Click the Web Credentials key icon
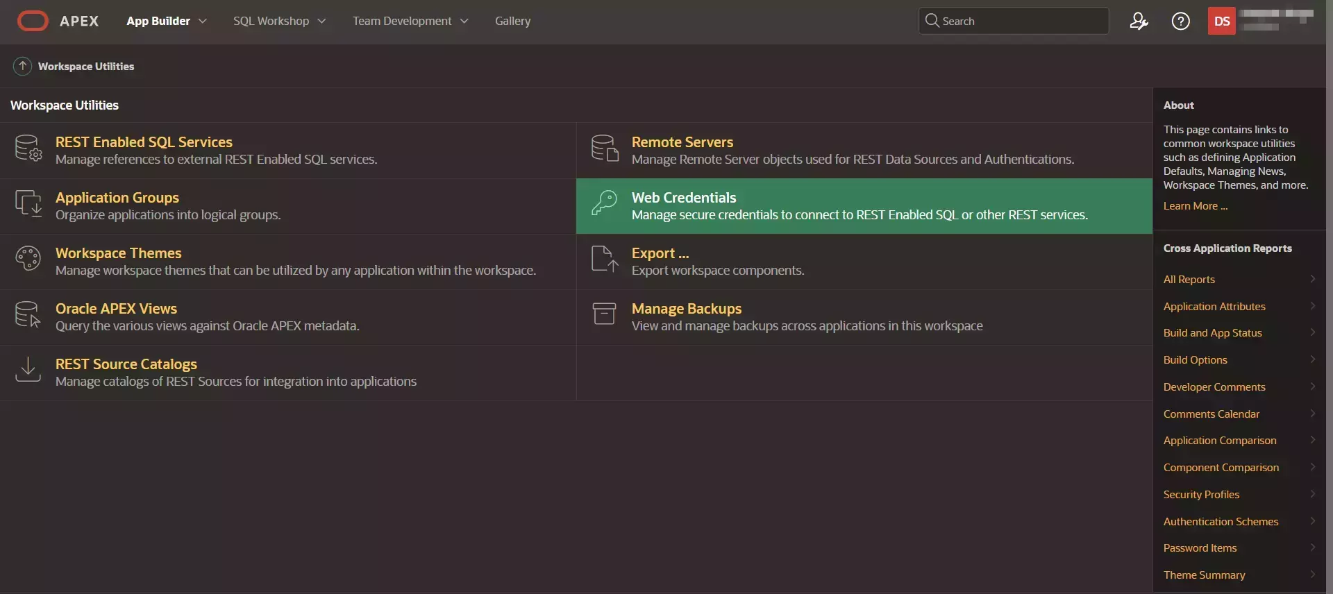The width and height of the screenshot is (1333, 594). pyautogui.click(x=605, y=203)
